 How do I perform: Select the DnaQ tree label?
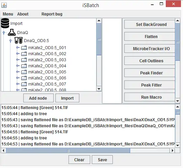coord(23,32)
